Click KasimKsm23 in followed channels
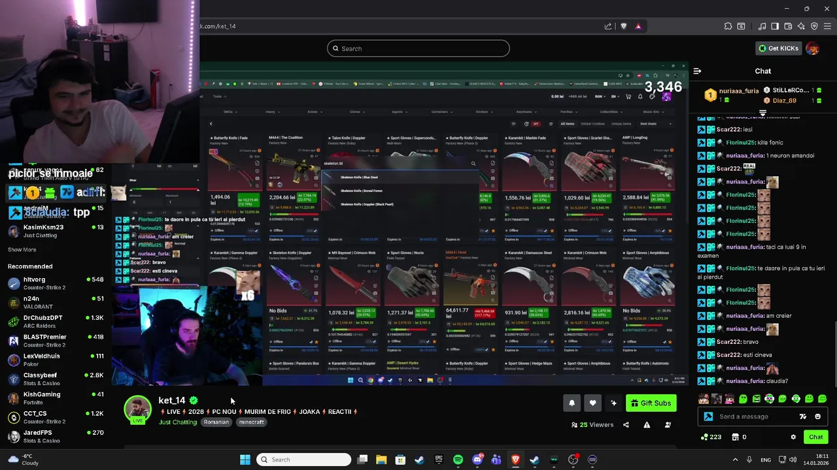 [56, 230]
